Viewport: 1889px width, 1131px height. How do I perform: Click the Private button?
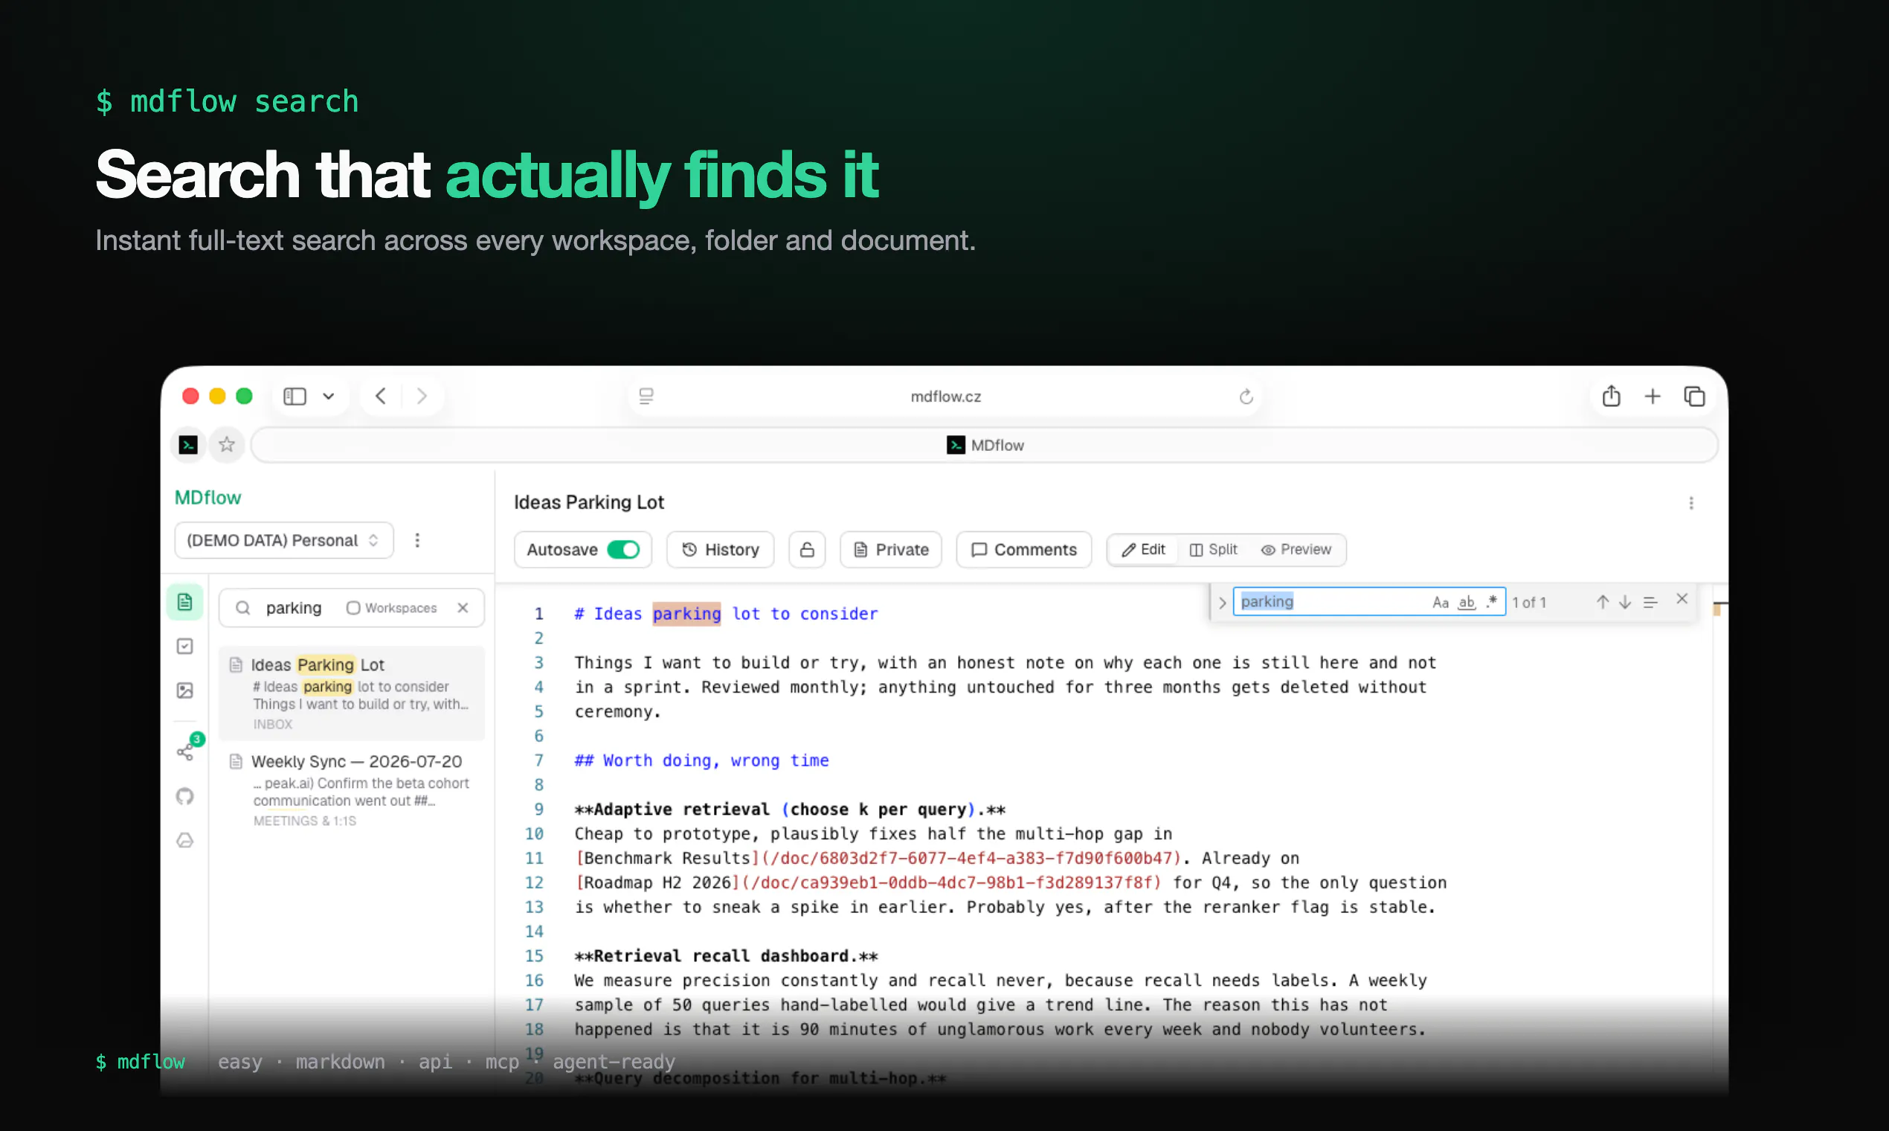click(x=890, y=549)
